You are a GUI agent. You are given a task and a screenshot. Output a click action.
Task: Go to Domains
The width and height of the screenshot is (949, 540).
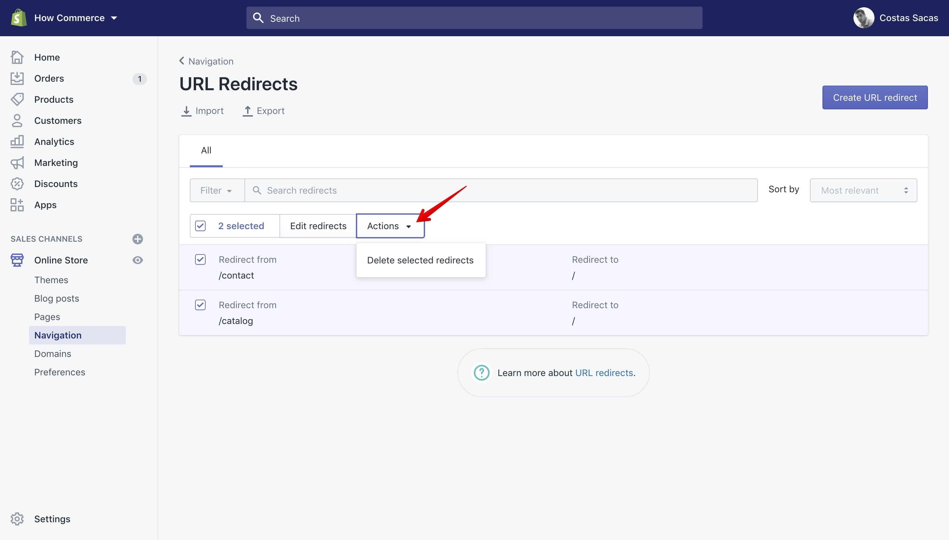[53, 353]
